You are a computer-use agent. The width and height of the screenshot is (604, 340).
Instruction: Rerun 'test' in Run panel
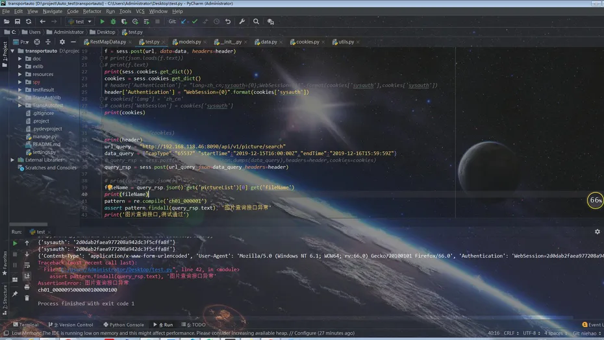click(x=15, y=243)
